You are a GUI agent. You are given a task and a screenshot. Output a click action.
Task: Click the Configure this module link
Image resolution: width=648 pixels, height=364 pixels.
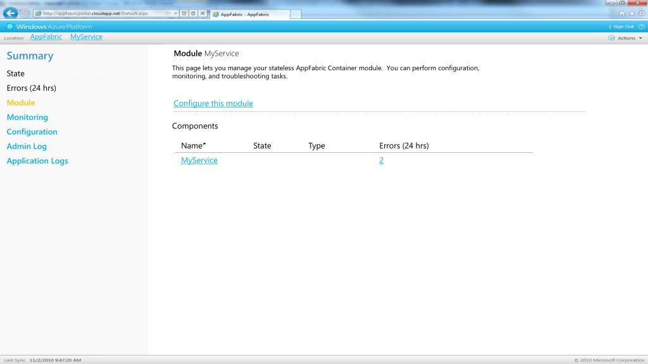[213, 104]
